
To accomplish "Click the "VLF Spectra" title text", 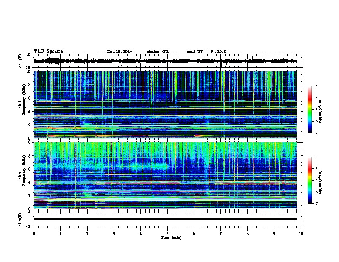I will pos(48,51).
